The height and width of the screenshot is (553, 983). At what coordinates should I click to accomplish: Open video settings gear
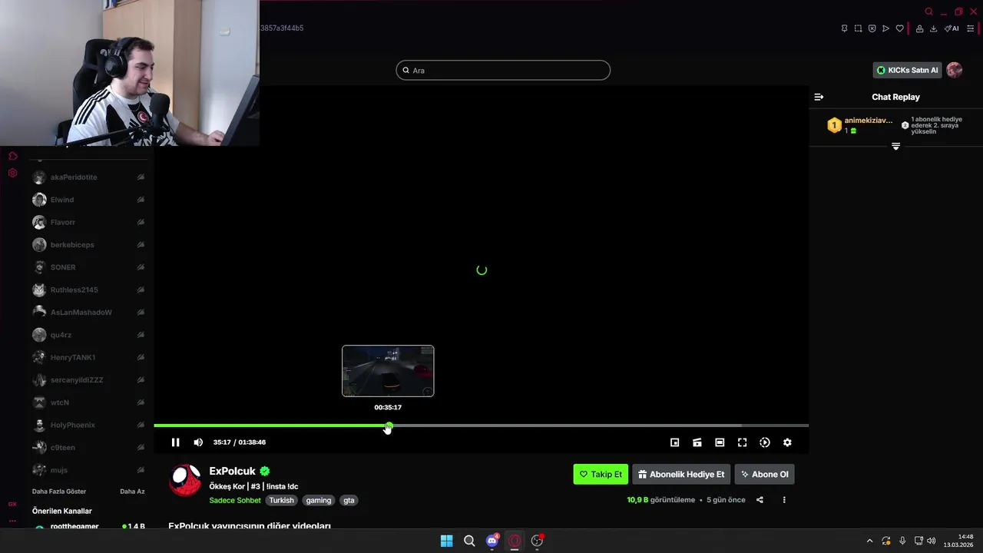(x=787, y=442)
